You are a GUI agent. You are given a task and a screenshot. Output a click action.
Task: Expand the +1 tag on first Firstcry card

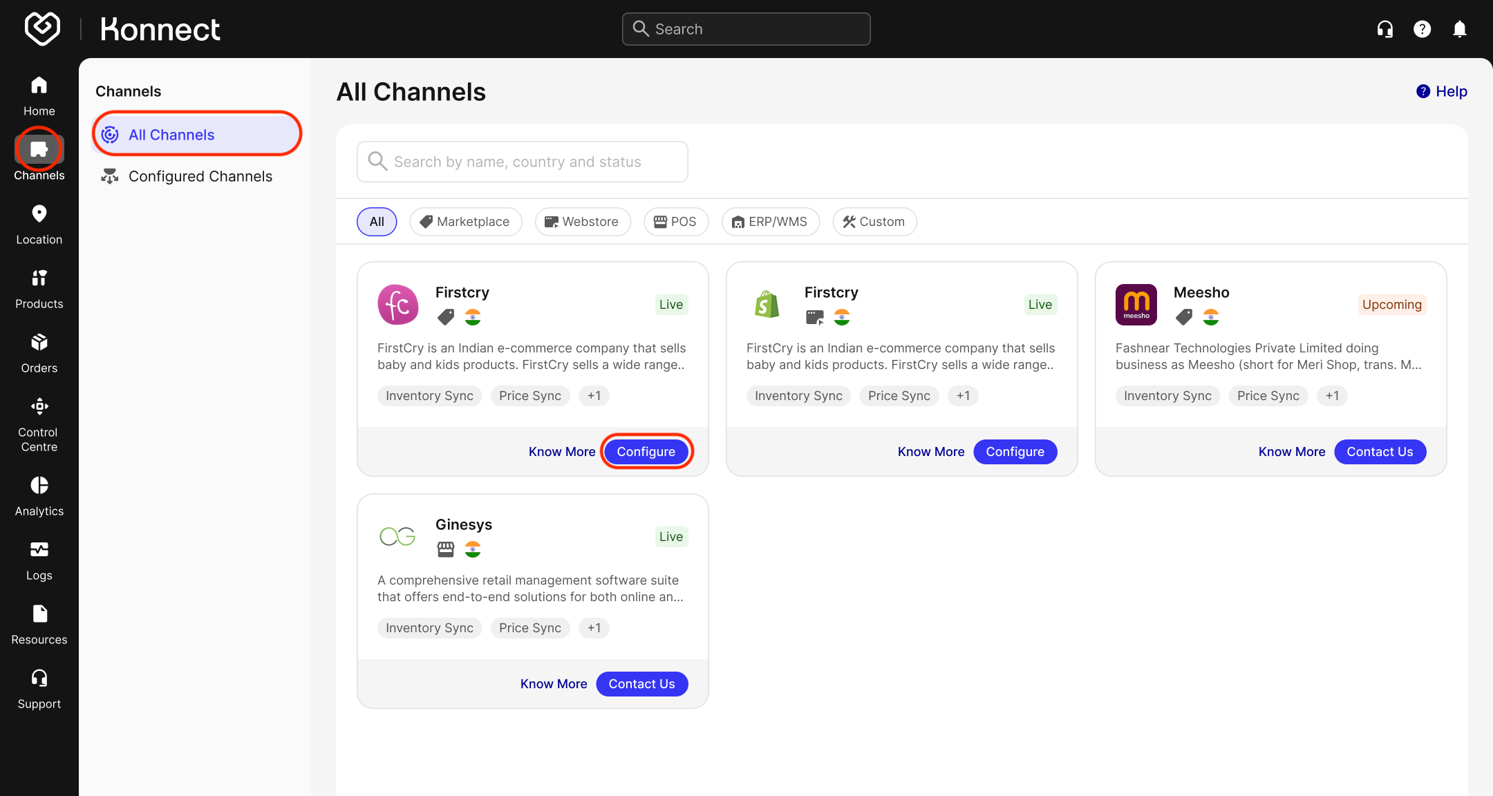click(x=594, y=396)
